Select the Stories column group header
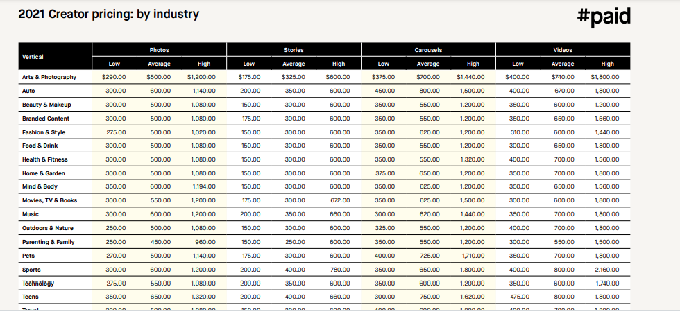 (x=294, y=50)
